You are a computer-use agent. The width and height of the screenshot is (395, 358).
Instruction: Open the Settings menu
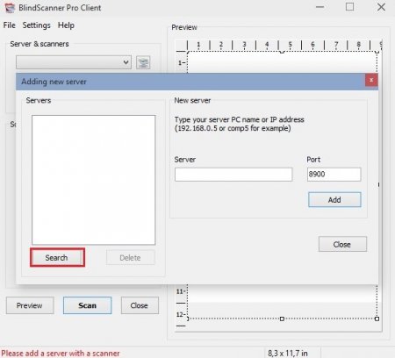[x=37, y=25]
